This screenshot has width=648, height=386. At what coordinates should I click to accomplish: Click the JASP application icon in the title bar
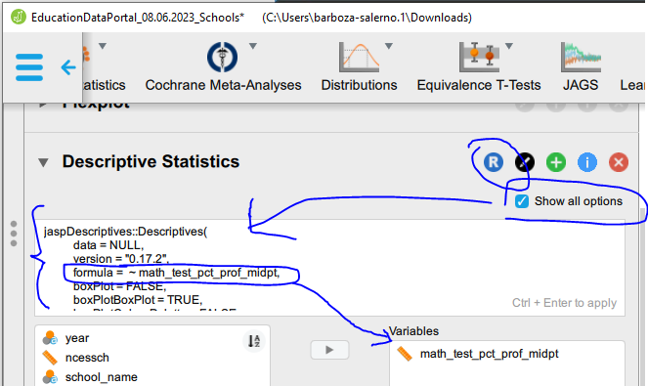pyautogui.click(x=19, y=18)
